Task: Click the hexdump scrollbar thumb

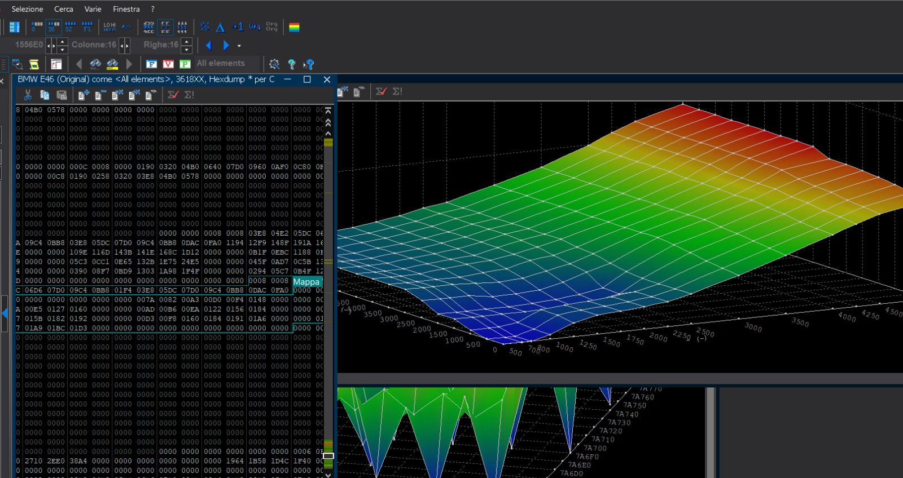Action: [328, 455]
